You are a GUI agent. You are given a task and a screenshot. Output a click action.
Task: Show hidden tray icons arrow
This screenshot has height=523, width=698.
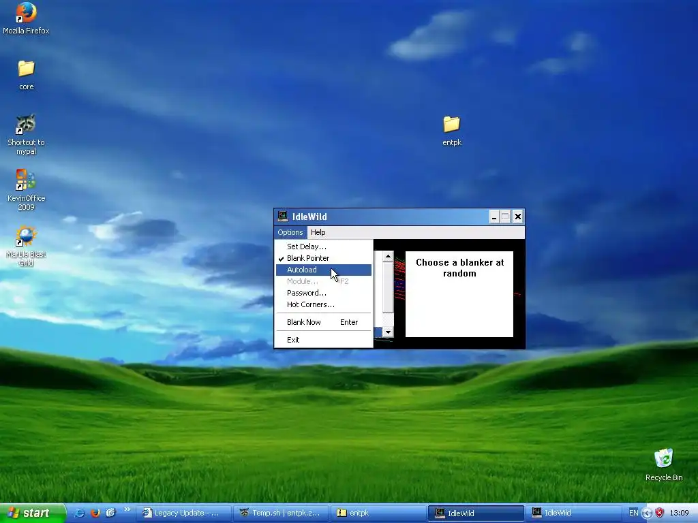[x=648, y=513]
